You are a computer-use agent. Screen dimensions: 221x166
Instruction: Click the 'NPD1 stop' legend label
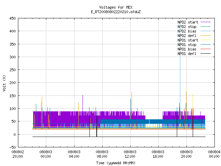coord(187,45)
